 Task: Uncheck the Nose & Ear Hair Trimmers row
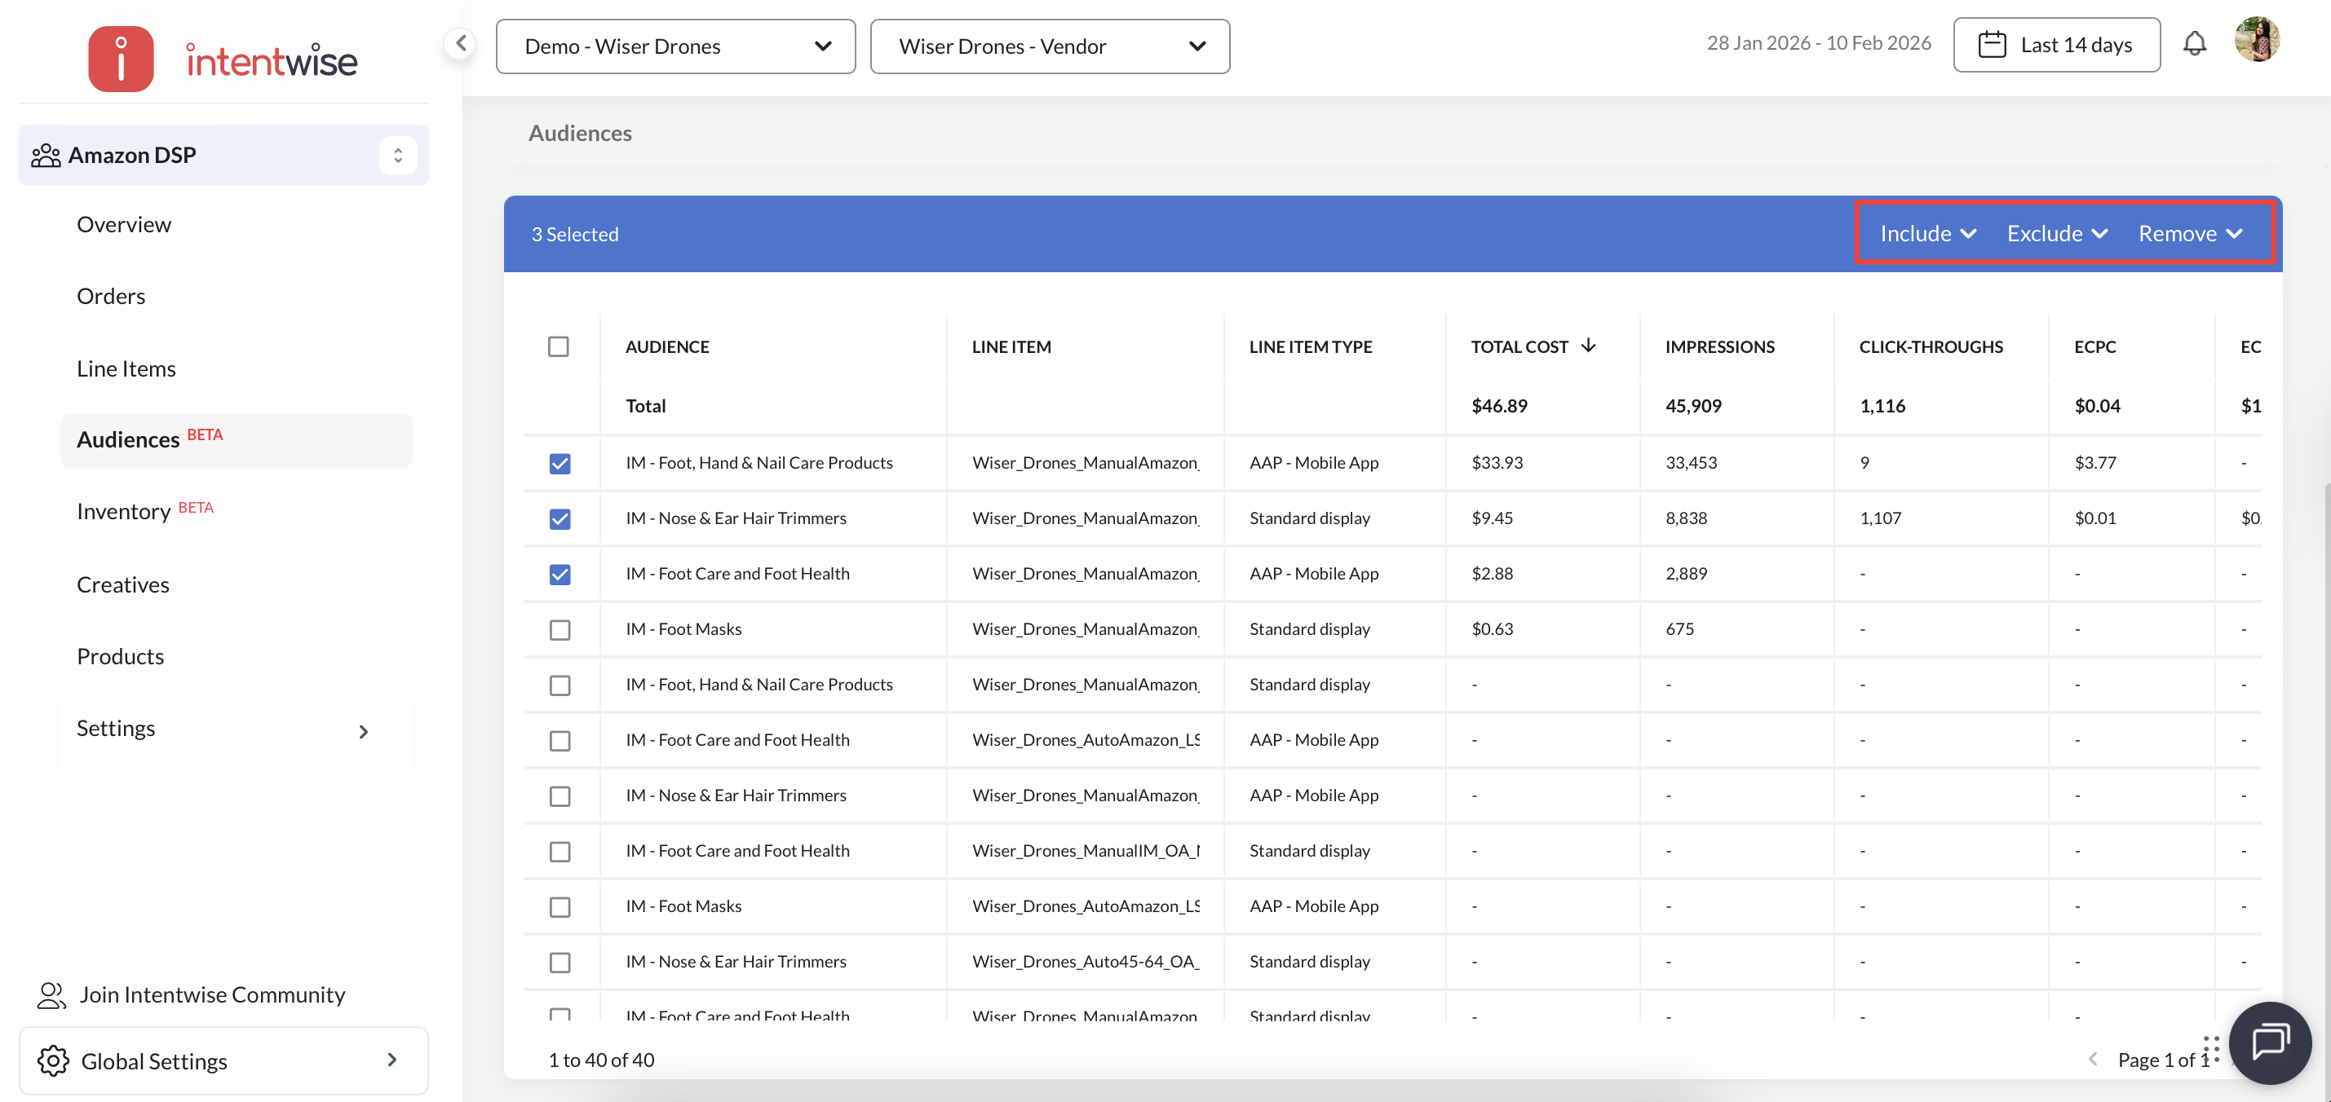tap(560, 519)
